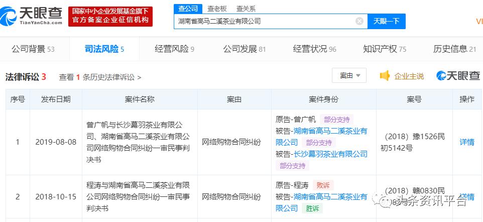Viewport: 483px width, 222px height.
Task: Switch to the 查老板 search tab
Action: (x=216, y=9)
